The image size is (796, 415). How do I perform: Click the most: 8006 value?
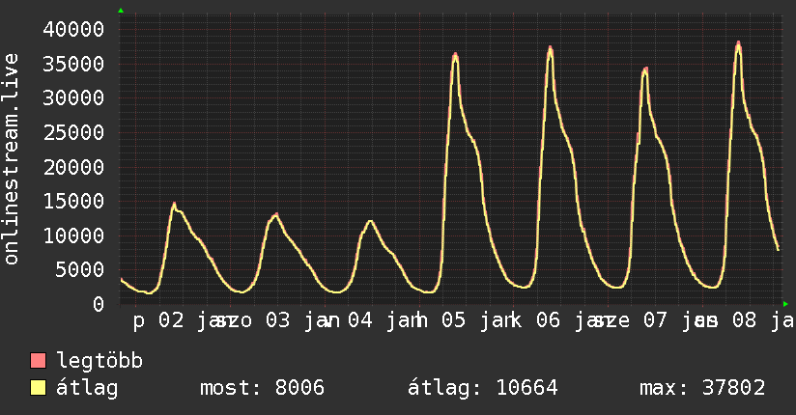(x=262, y=388)
